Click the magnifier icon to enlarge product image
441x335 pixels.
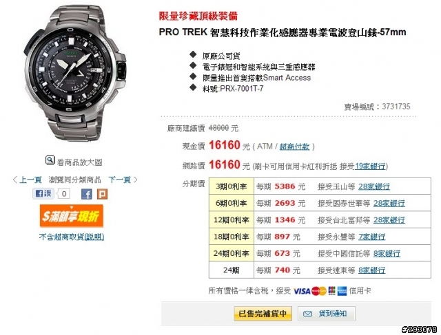tap(50, 160)
